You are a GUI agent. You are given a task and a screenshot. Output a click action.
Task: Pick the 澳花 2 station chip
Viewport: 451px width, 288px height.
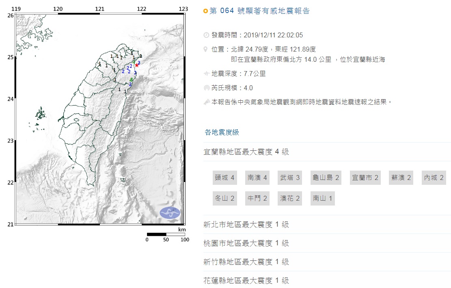290,198
